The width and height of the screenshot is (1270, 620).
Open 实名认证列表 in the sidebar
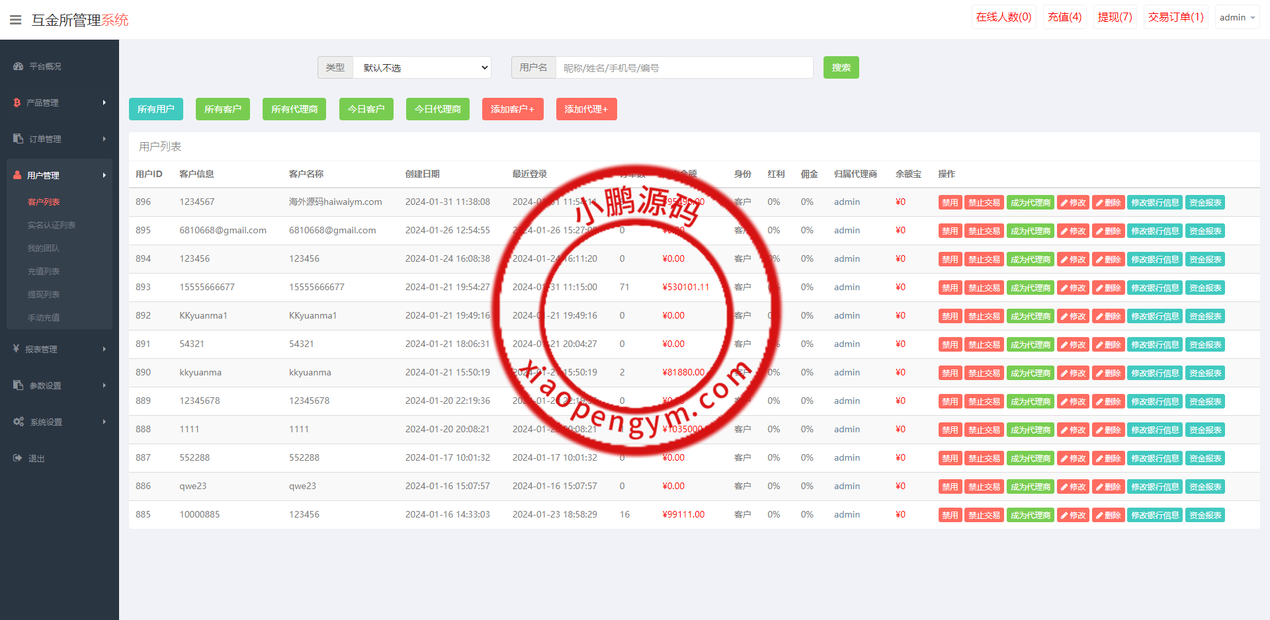[52, 225]
